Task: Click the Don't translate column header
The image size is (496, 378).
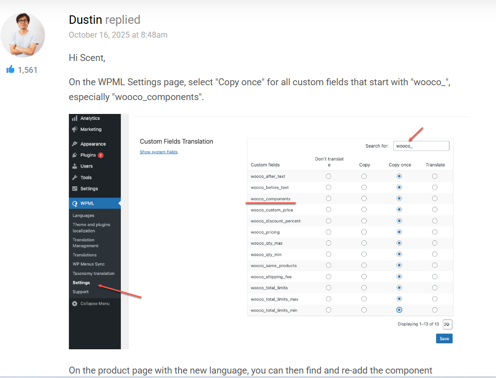Action: (329, 162)
